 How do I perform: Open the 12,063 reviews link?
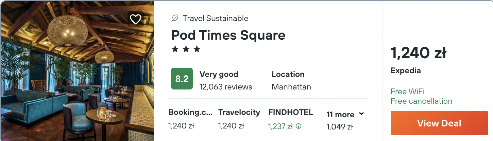226,87
